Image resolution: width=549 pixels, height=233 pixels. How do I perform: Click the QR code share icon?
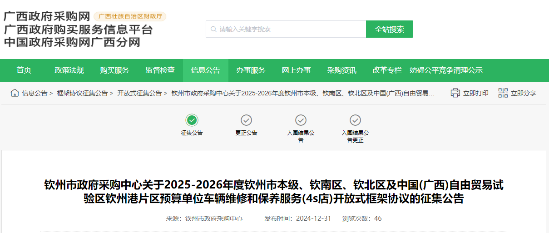(503, 93)
